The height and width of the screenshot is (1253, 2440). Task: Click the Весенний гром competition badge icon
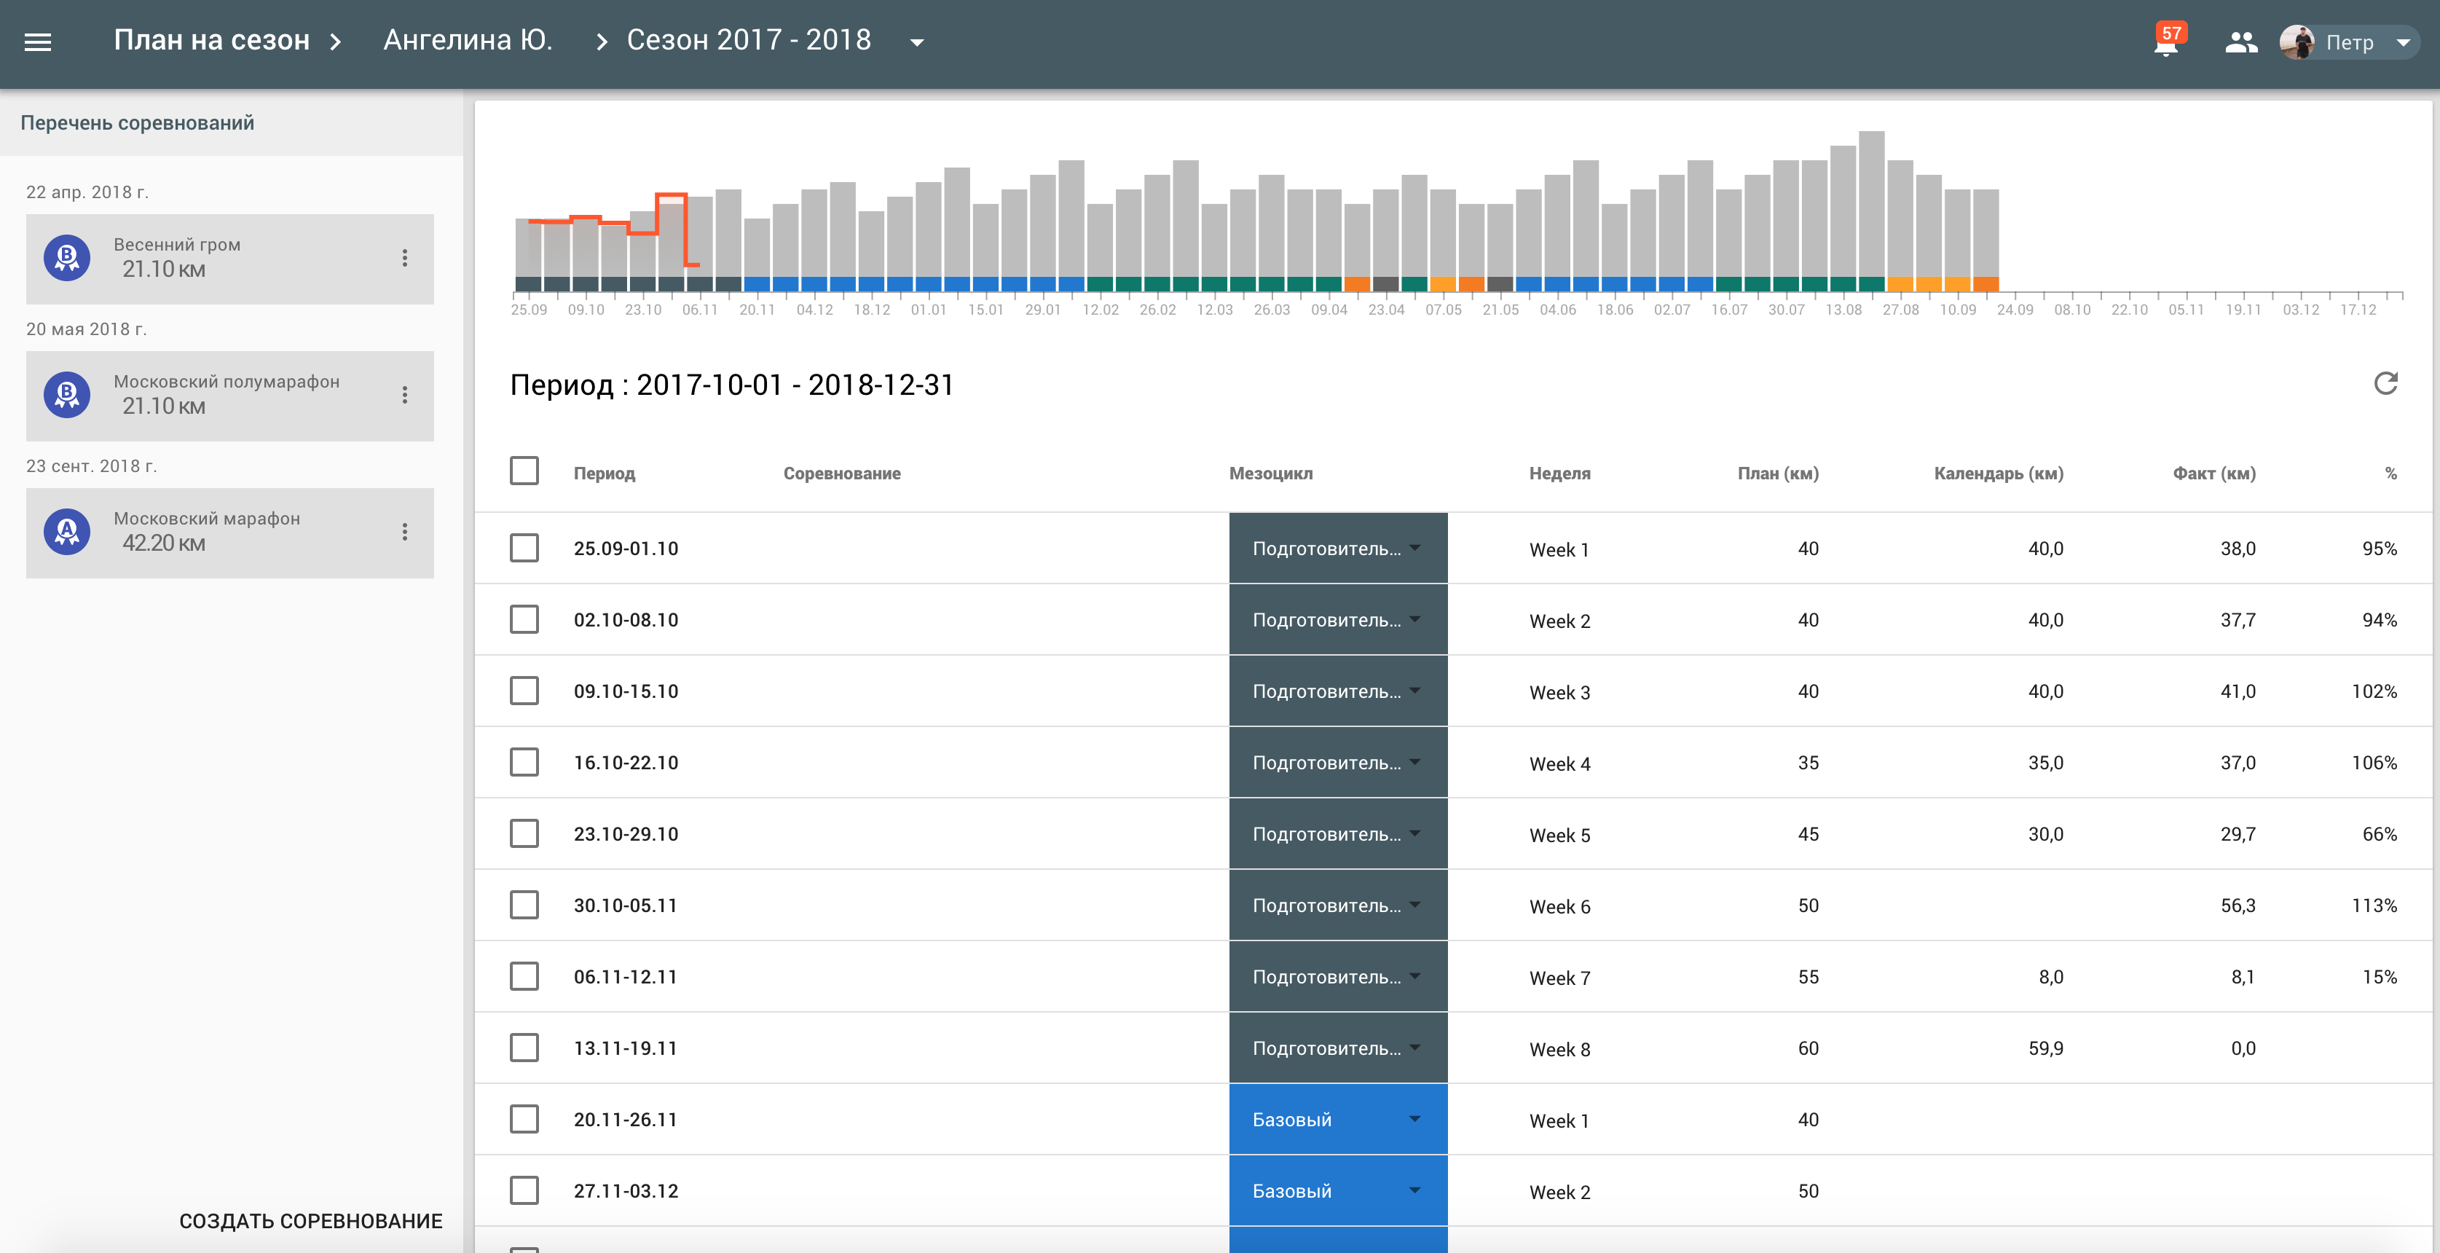[66, 258]
